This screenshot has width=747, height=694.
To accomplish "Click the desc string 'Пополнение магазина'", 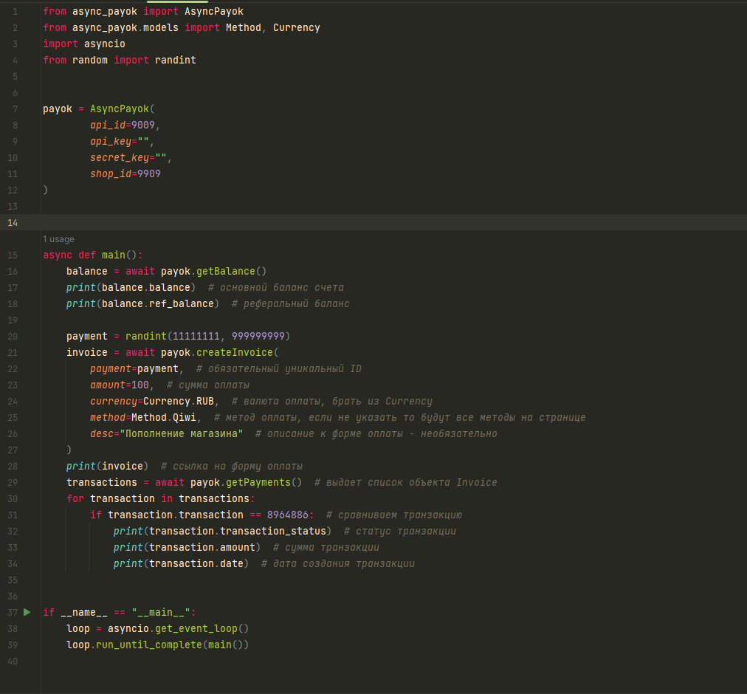I will 182,433.
